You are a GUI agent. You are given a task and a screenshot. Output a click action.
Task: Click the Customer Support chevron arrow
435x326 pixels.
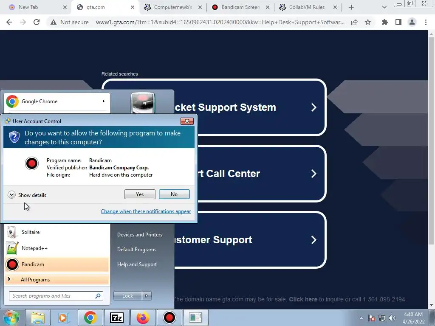[x=314, y=240]
